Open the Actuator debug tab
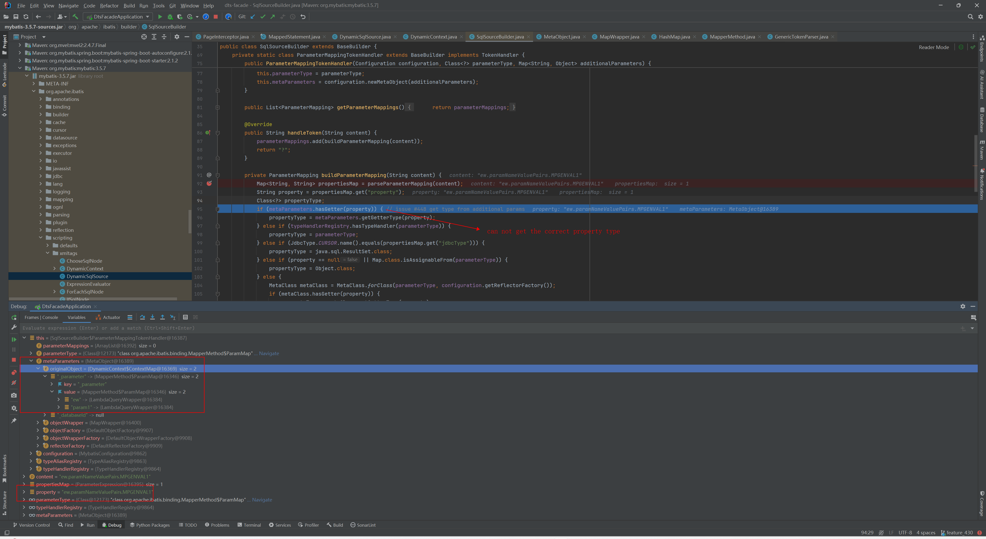Image resolution: width=986 pixels, height=539 pixels. (108, 317)
